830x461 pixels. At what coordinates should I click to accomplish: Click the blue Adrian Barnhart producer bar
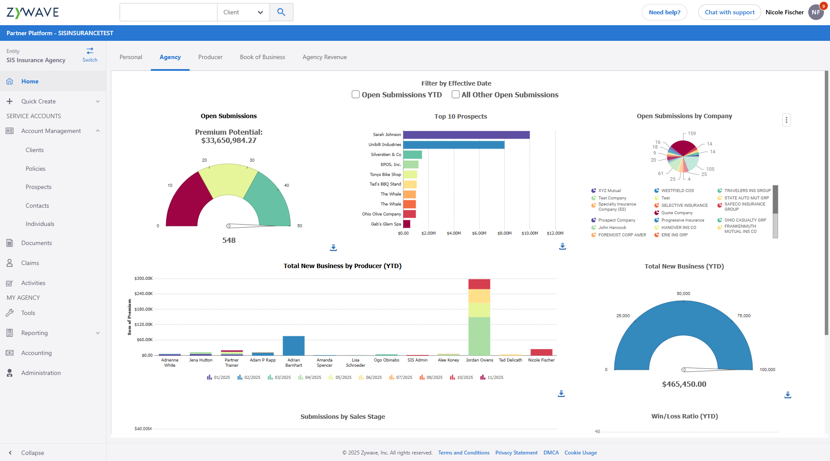pos(293,346)
